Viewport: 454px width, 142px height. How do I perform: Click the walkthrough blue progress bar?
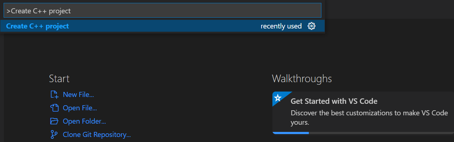pos(291,133)
